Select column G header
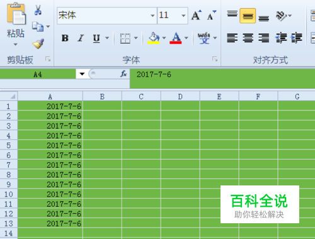 (297, 96)
